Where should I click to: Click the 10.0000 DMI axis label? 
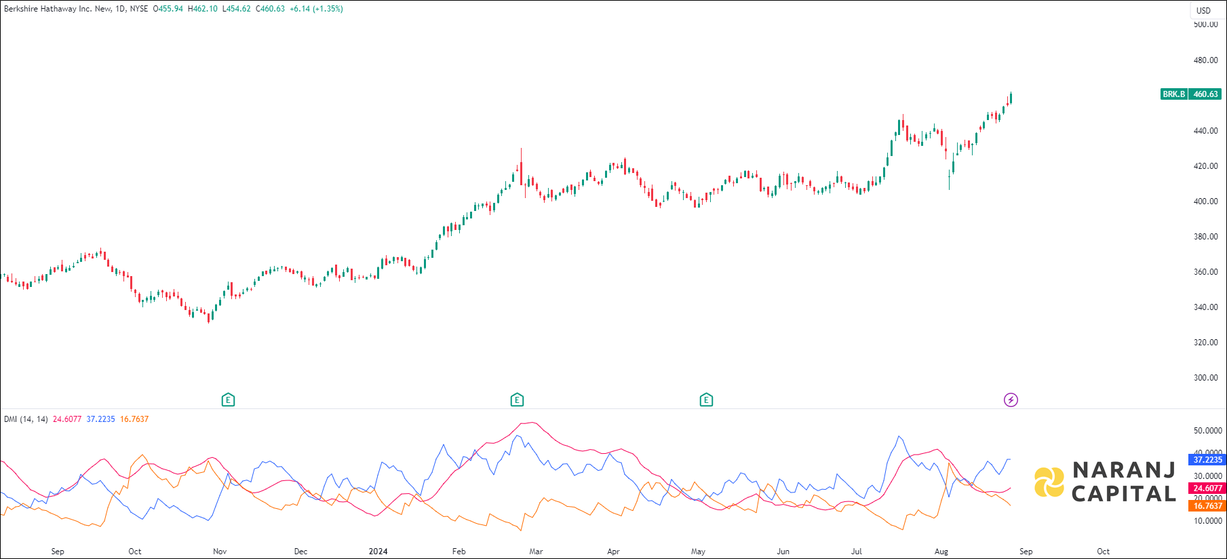click(1207, 521)
